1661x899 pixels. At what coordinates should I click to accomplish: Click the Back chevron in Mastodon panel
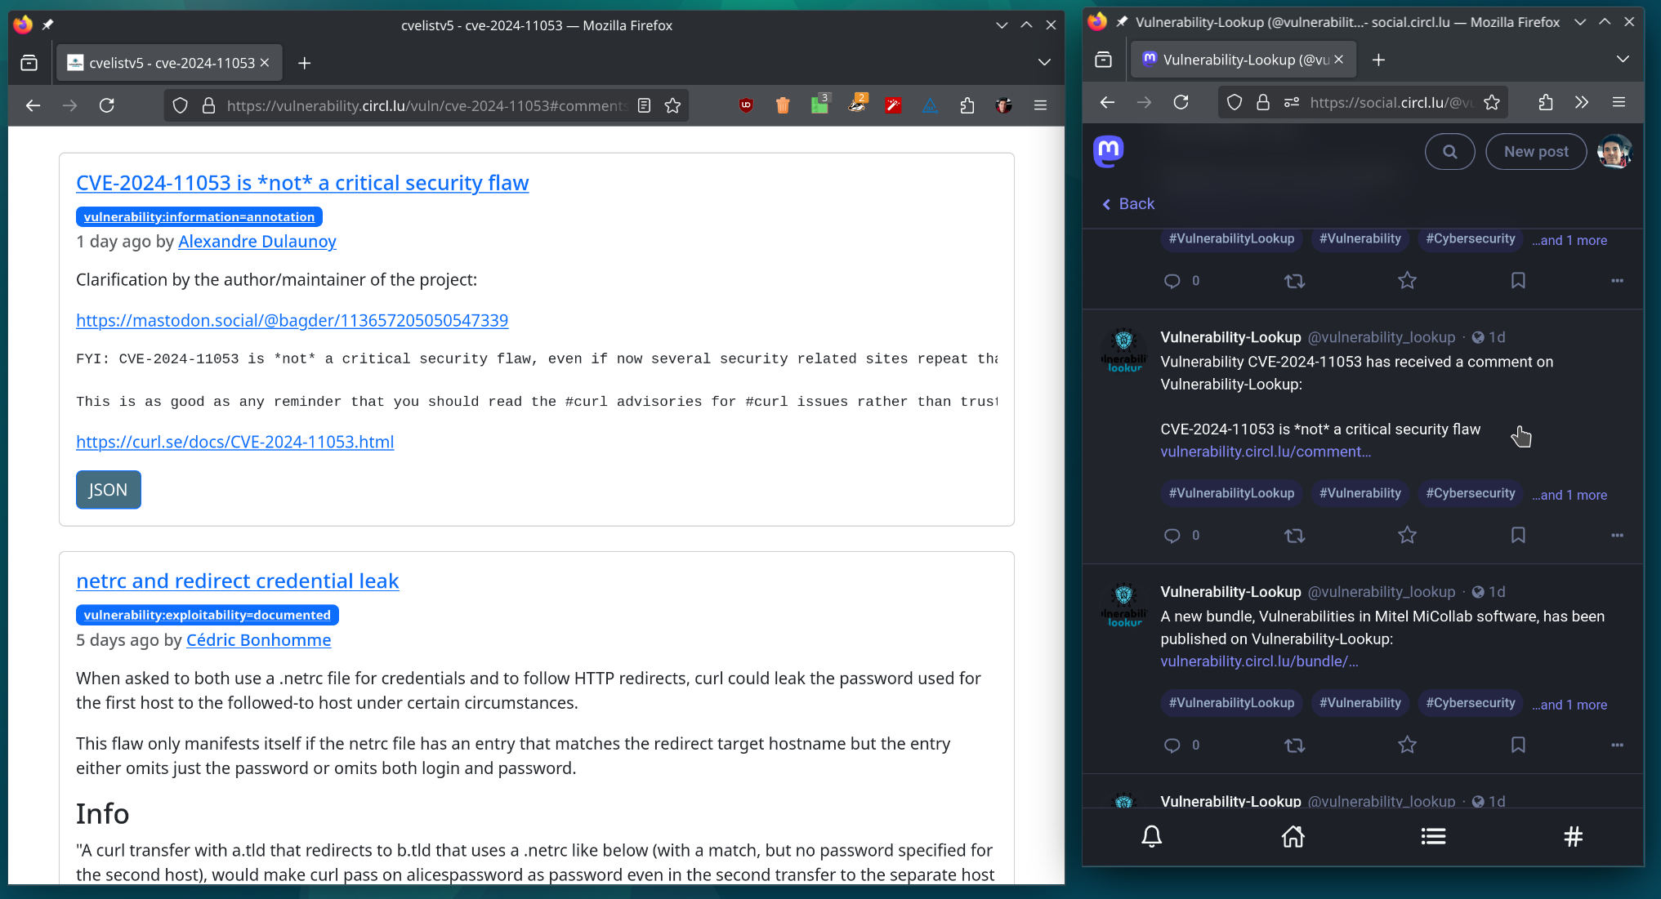tap(1107, 202)
